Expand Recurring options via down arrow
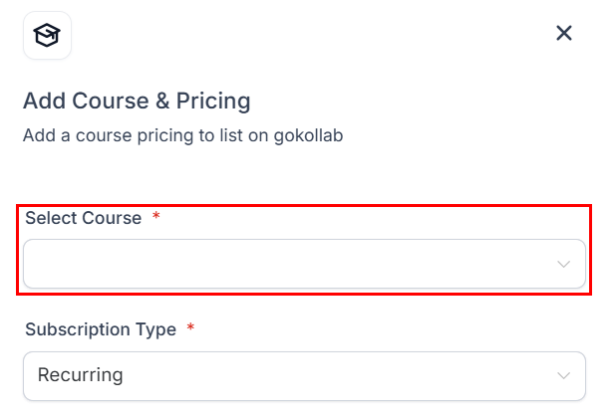 click(x=564, y=375)
